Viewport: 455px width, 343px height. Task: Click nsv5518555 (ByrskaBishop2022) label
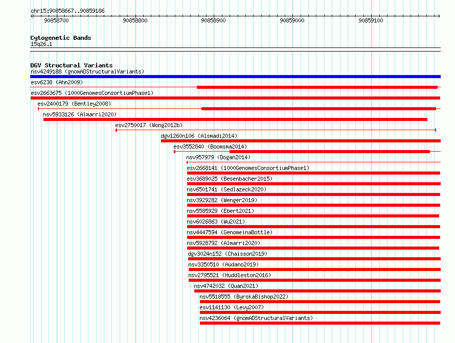[244, 297]
